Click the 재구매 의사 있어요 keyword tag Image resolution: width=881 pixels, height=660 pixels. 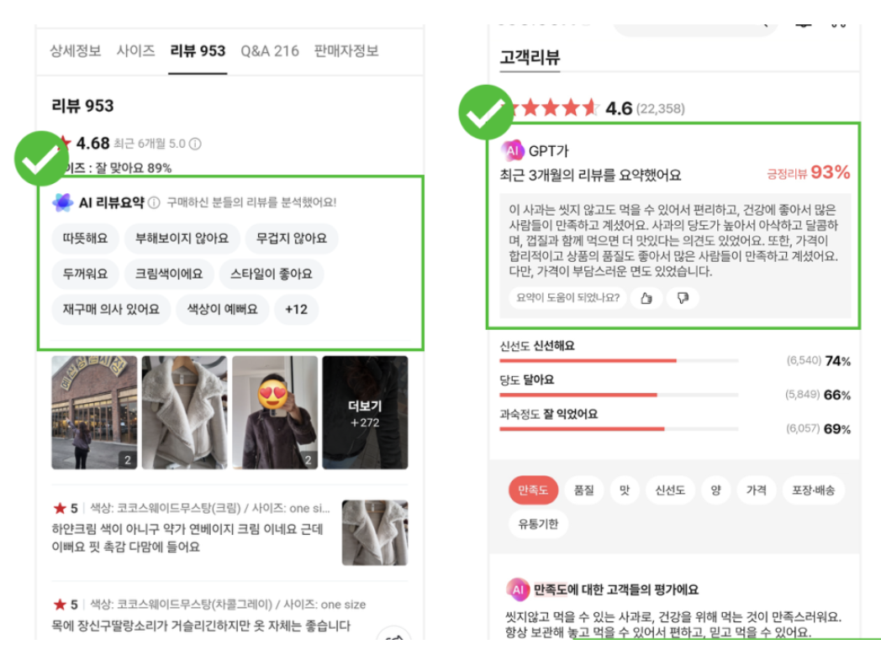pos(110,309)
